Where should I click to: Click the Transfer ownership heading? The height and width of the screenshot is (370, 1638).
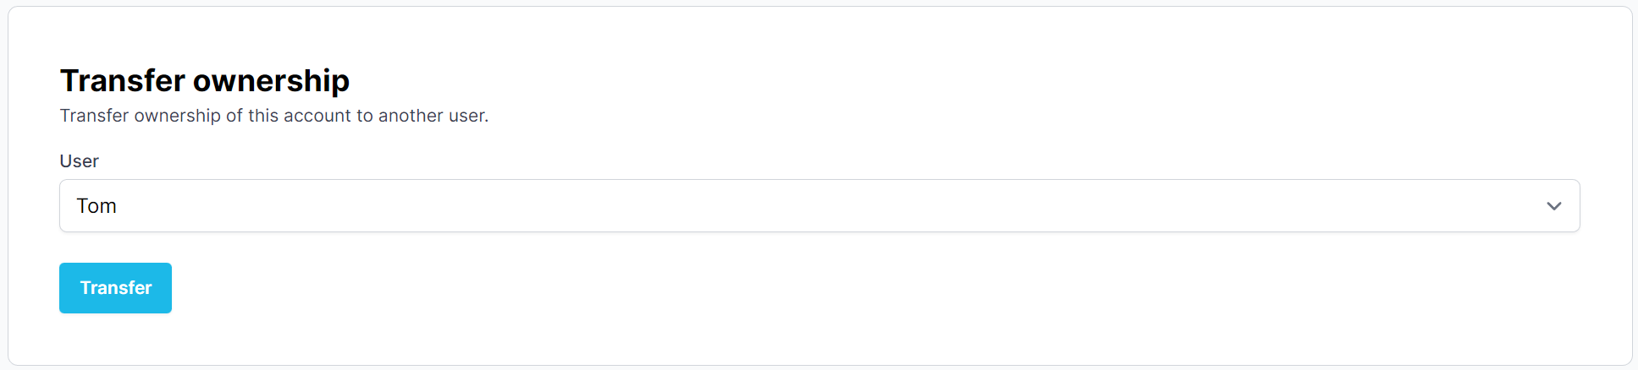[x=204, y=81]
